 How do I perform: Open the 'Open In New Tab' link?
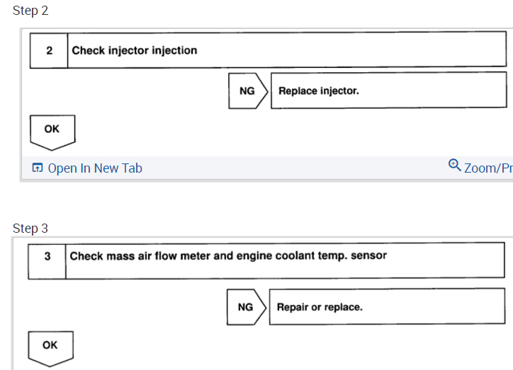click(x=95, y=168)
